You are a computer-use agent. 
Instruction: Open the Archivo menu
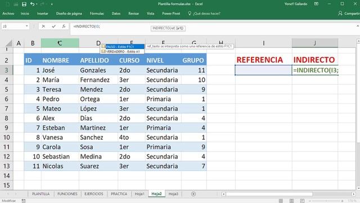point(8,14)
